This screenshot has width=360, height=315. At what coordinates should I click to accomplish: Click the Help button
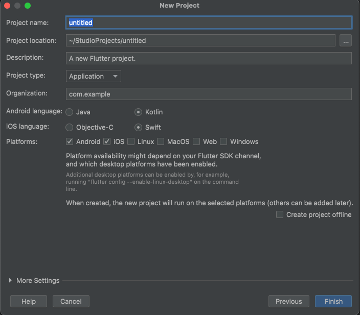(x=29, y=301)
